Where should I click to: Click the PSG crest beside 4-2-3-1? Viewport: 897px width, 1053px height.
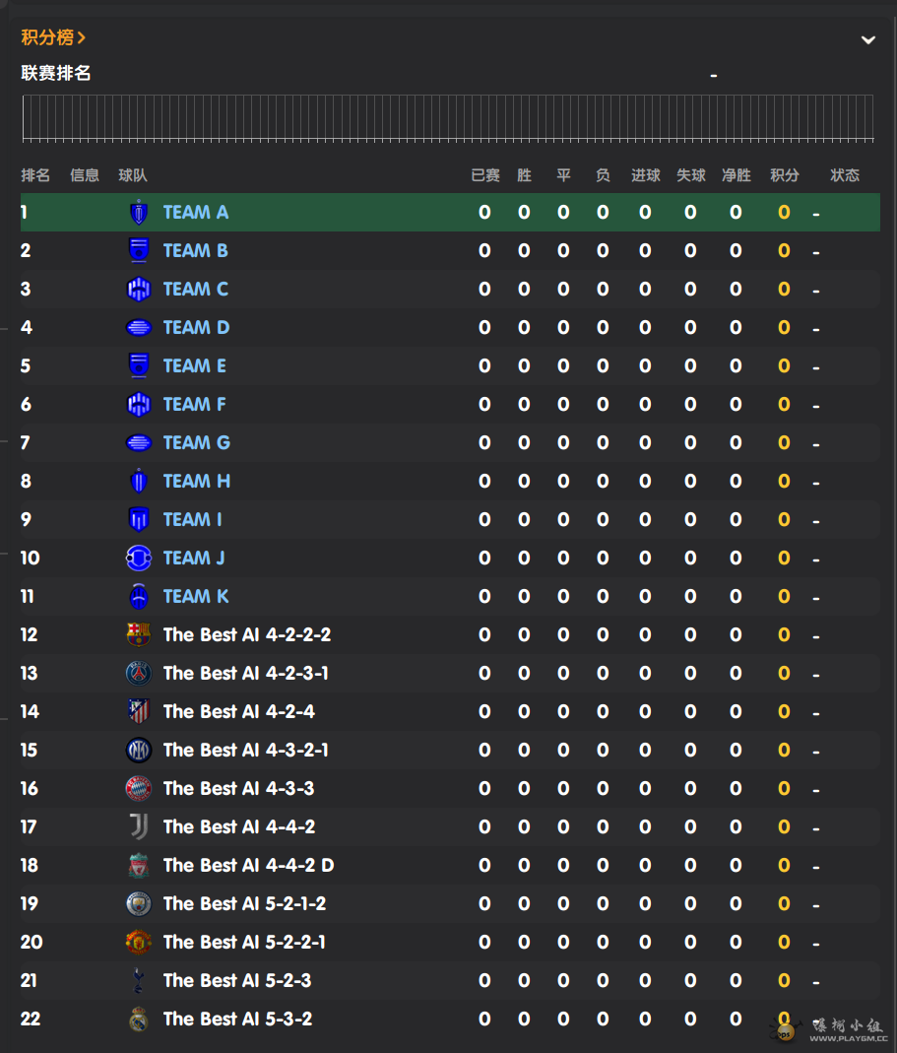pyautogui.click(x=139, y=673)
